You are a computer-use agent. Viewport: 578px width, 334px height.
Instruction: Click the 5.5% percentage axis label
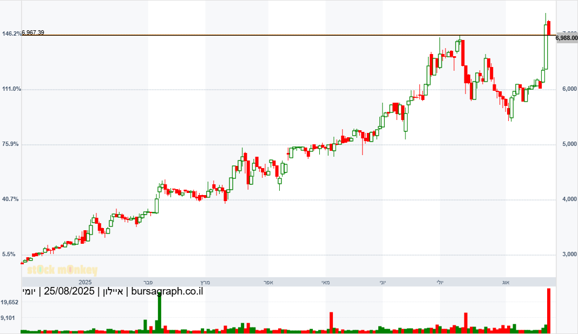pyautogui.click(x=9, y=255)
